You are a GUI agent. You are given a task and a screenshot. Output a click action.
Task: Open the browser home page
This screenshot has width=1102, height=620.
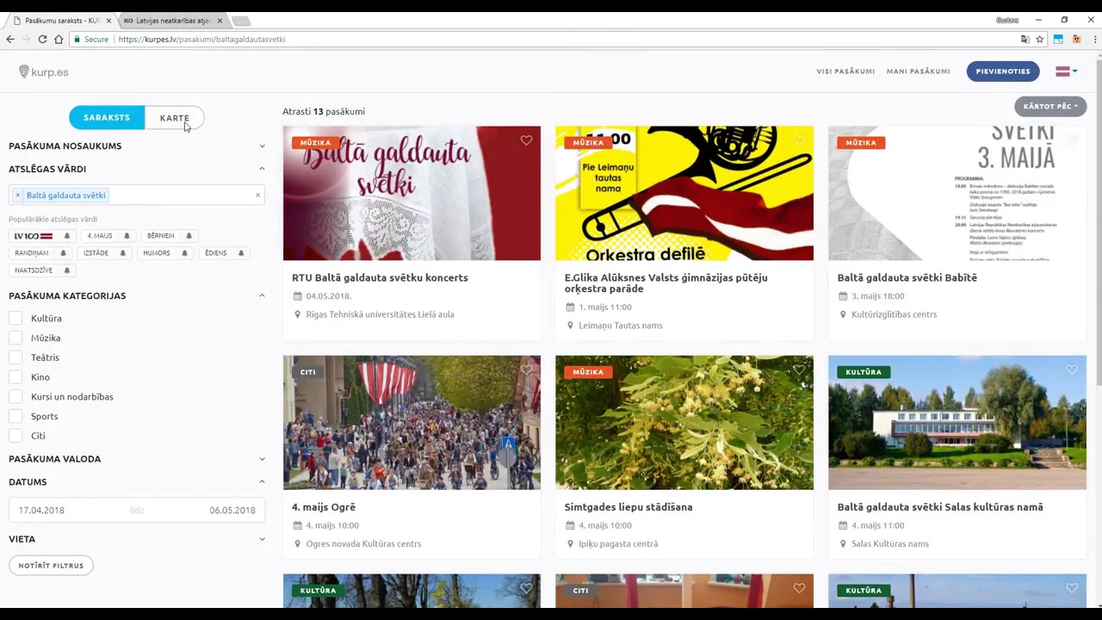pos(59,39)
